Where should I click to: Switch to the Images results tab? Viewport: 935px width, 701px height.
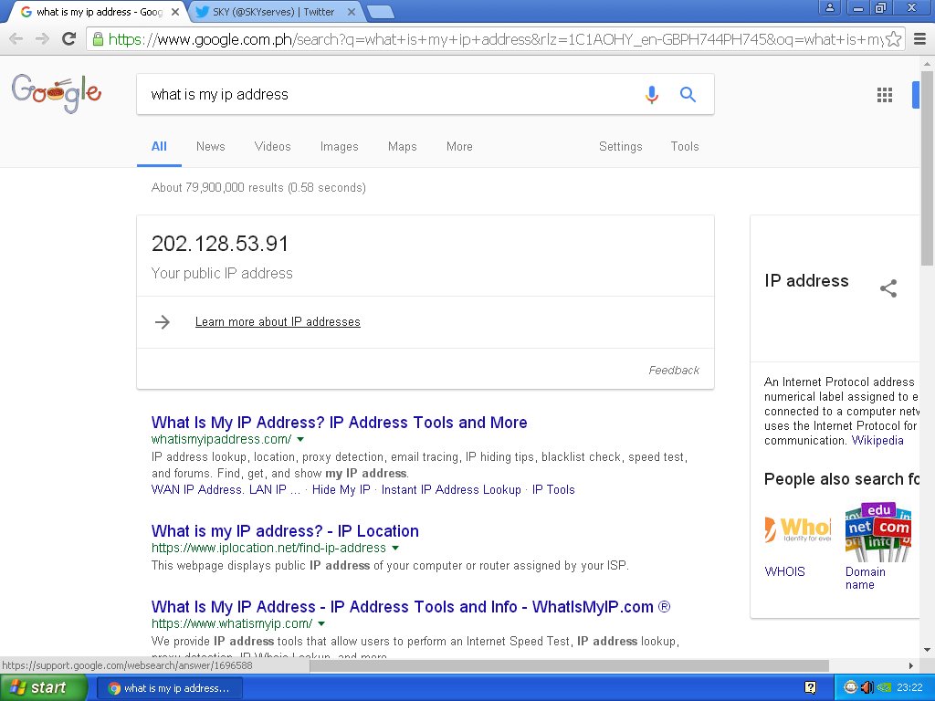pyautogui.click(x=339, y=147)
